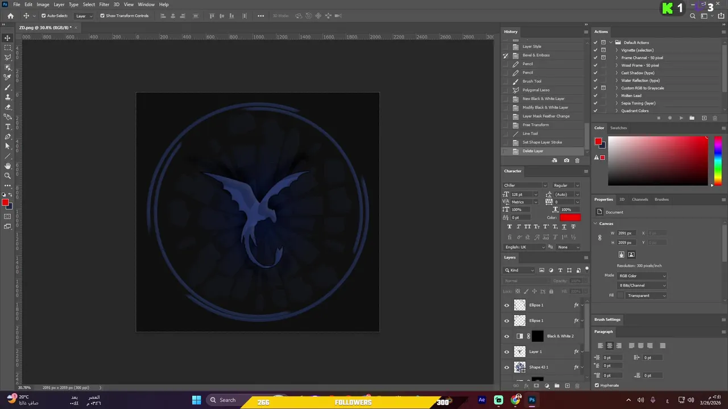This screenshot has height=409, width=728.
Task: Select the Zoom tool
Action: pos(7,176)
